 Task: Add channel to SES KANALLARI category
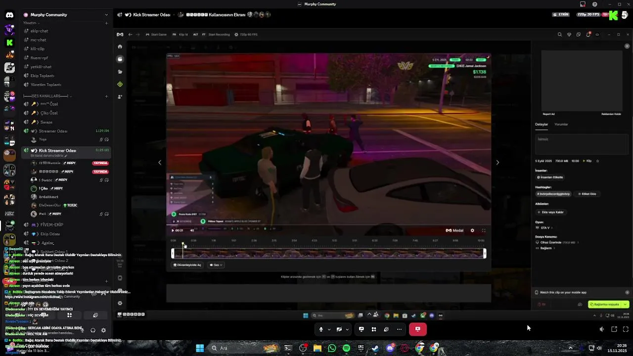tap(106, 96)
